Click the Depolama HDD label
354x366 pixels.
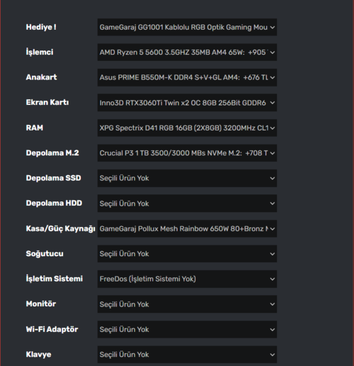coord(54,203)
